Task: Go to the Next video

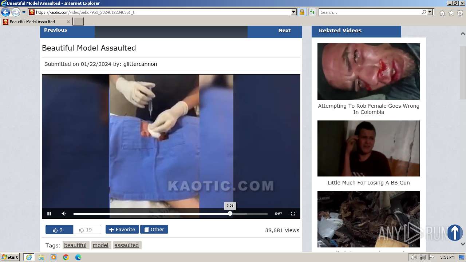Action: (275, 32)
